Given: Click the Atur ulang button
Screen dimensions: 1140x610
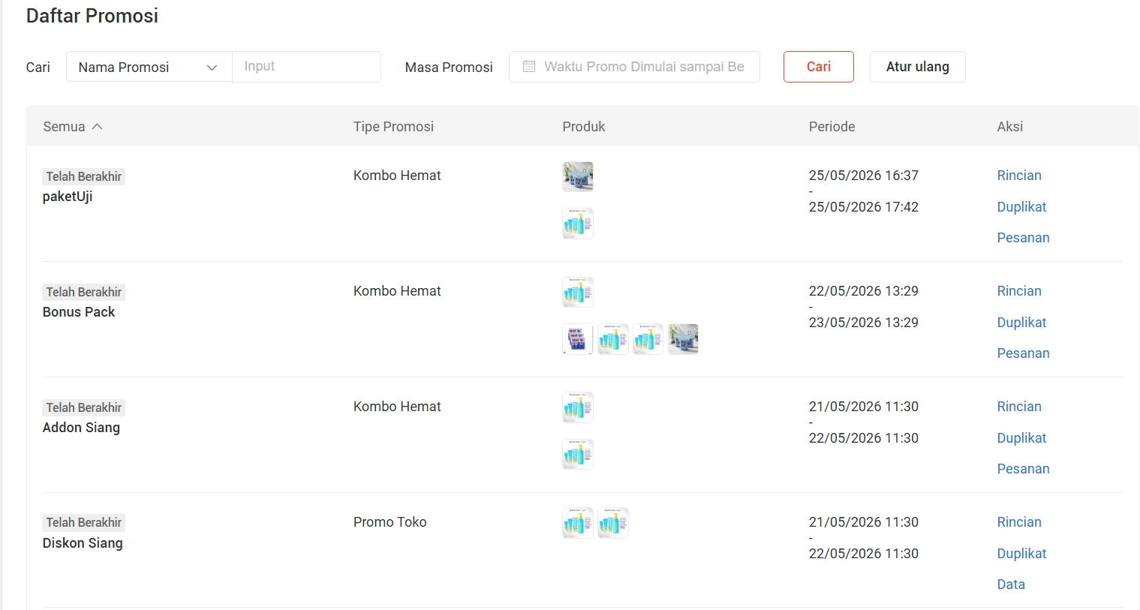Looking at the screenshot, I should click(917, 67).
